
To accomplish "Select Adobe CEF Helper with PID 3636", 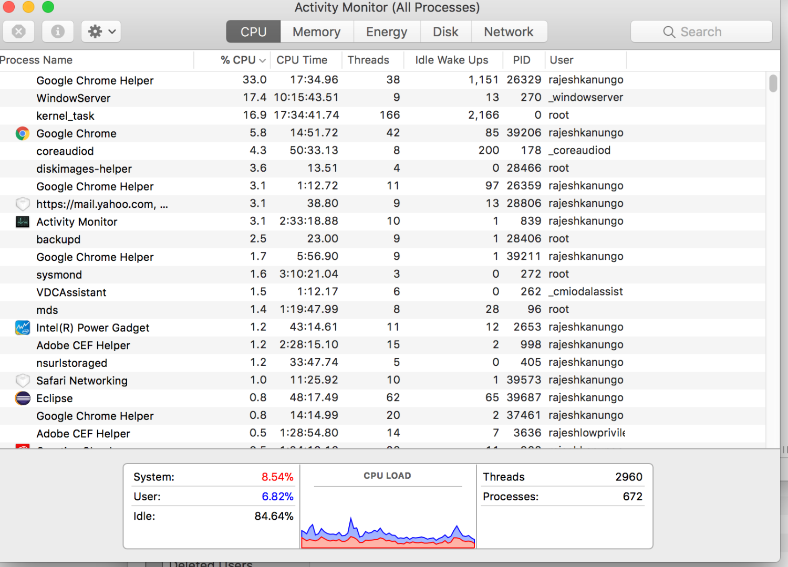I will click(x=382, y=434).
